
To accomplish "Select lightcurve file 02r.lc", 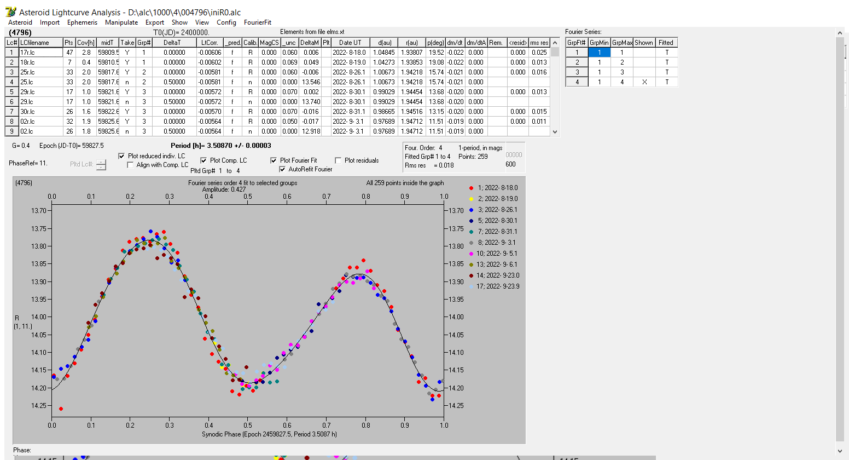I will (40, 122).
